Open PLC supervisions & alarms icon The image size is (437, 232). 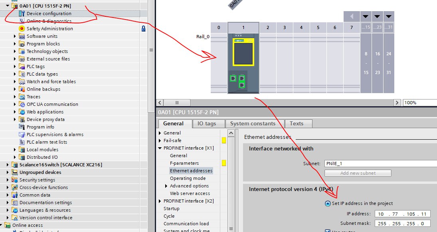point(22,134)
